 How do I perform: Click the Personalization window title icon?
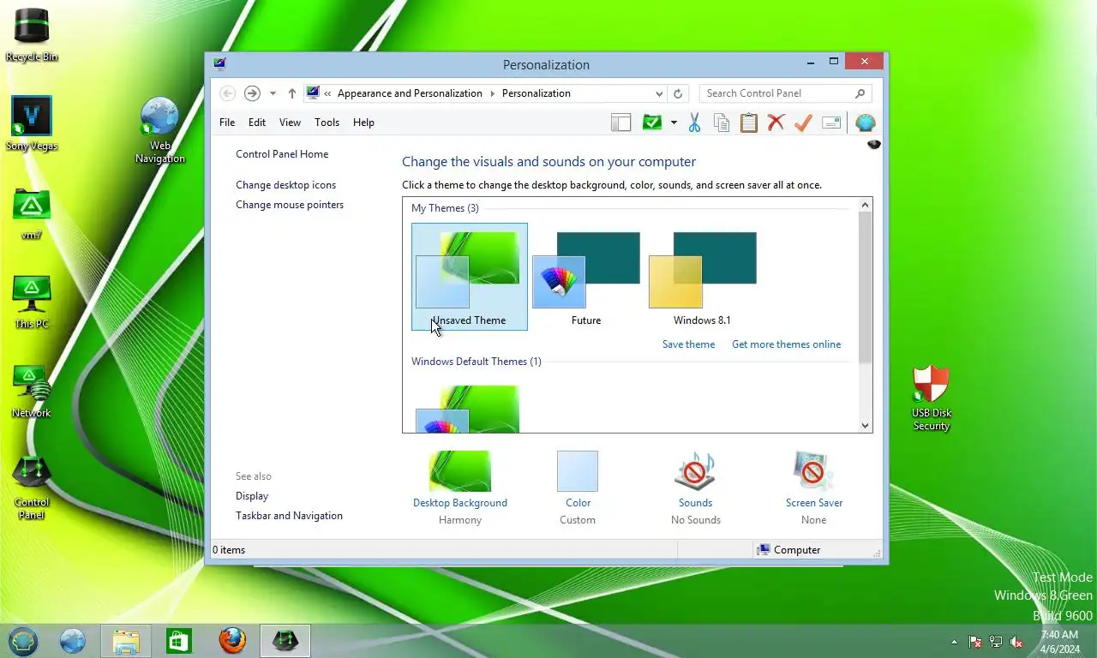click(x=220, y=64)
